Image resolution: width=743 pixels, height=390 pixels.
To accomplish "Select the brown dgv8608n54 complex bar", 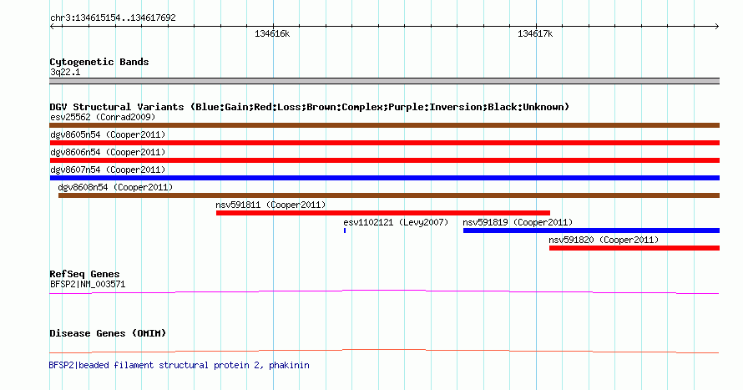I will (x=389, y=195).
